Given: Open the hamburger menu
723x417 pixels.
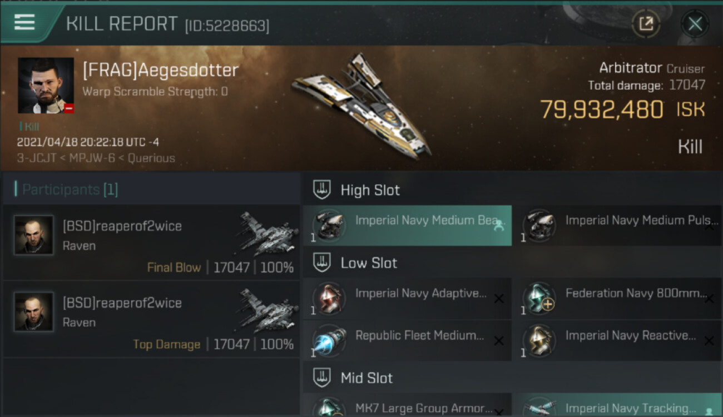Looking at the screenshot, I should (24, 22).
